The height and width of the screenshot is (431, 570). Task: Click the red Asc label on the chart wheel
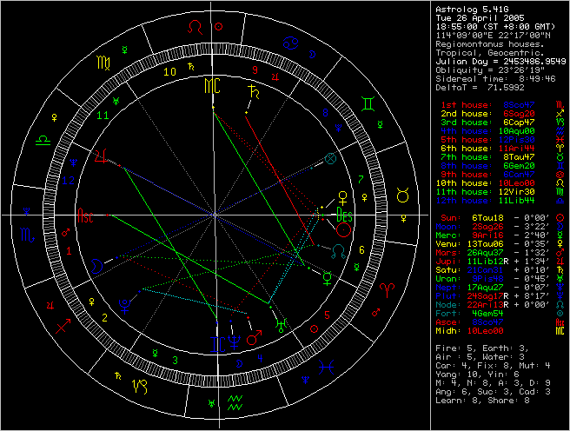pos(86,214)
